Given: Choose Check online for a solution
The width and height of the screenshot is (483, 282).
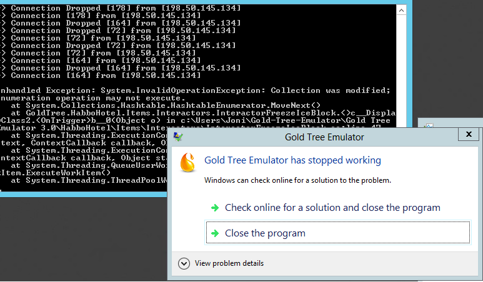Looking at the screenshot, I should click(x=332, y=208).
